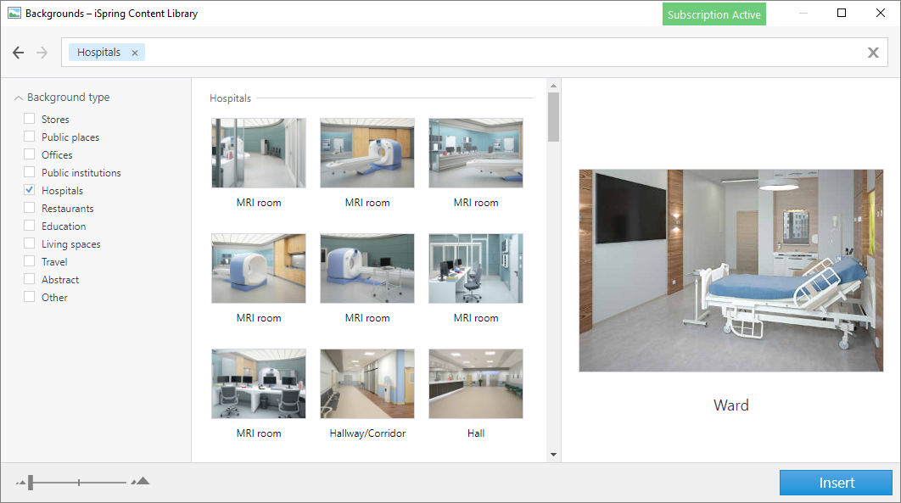901x503 pixels.
Task: Select the Hallway/Corridor thumbnail
Action: coord(367,383)
